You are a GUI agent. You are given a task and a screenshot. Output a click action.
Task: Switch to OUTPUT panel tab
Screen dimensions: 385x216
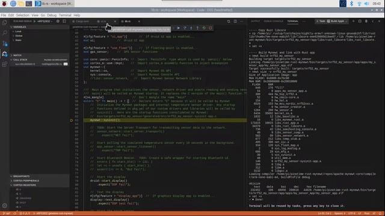(255, 22)
